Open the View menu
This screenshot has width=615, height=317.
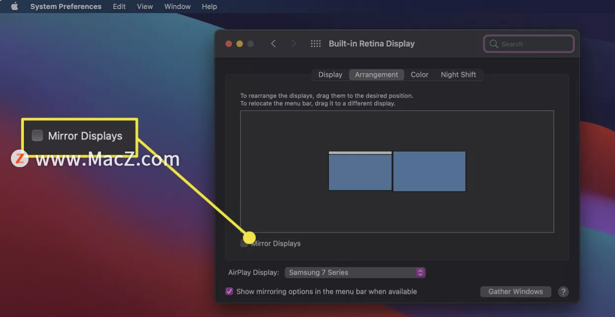[145, 6]
